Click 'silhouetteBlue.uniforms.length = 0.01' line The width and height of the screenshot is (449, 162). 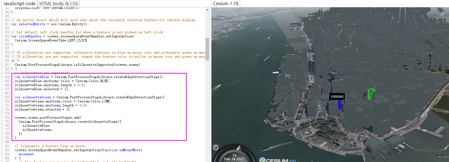[51, 85]
